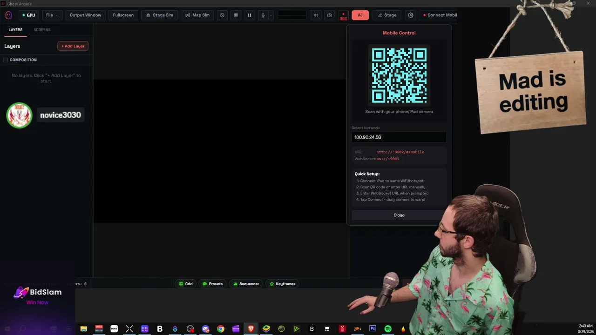Open OBS Studio from the taskbar
The height and width of the screenshot is (335, 596).
[190, 329]
